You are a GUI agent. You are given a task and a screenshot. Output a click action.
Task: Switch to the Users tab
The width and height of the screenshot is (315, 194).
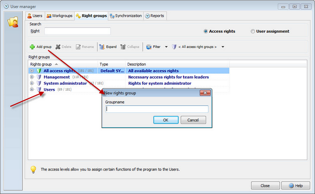coord(35,16)
